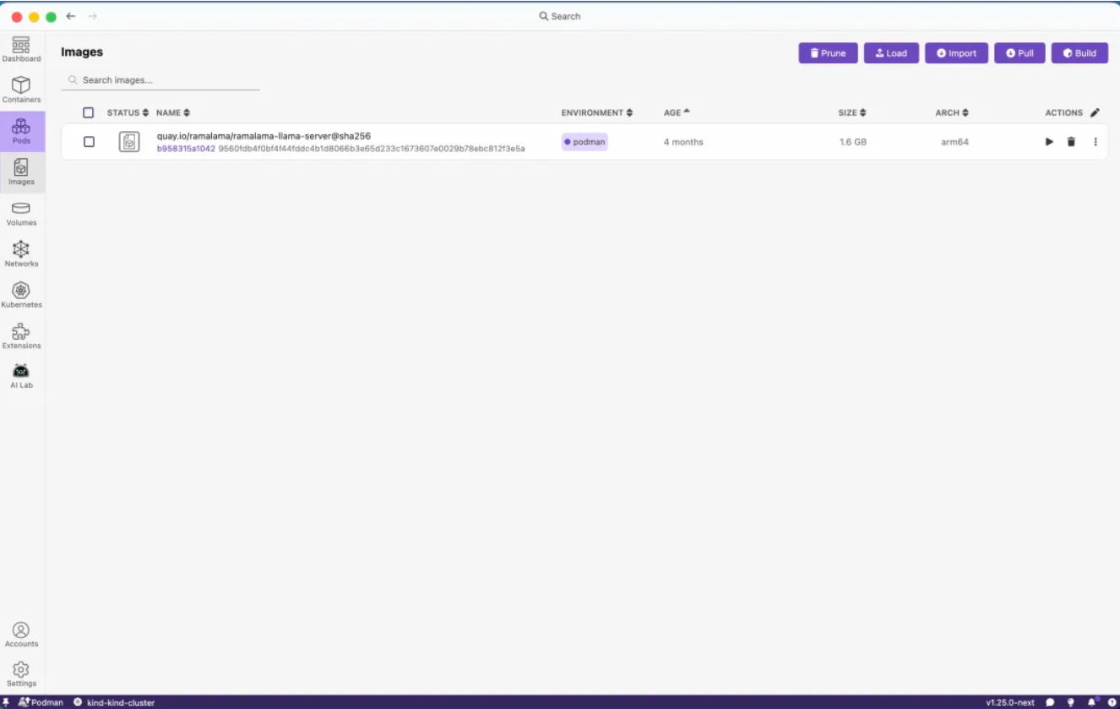The width and height of the screenshot is (1120, 709).
Task: Open more actions for ramalama-llama-server image
Action: (1096, 142)
